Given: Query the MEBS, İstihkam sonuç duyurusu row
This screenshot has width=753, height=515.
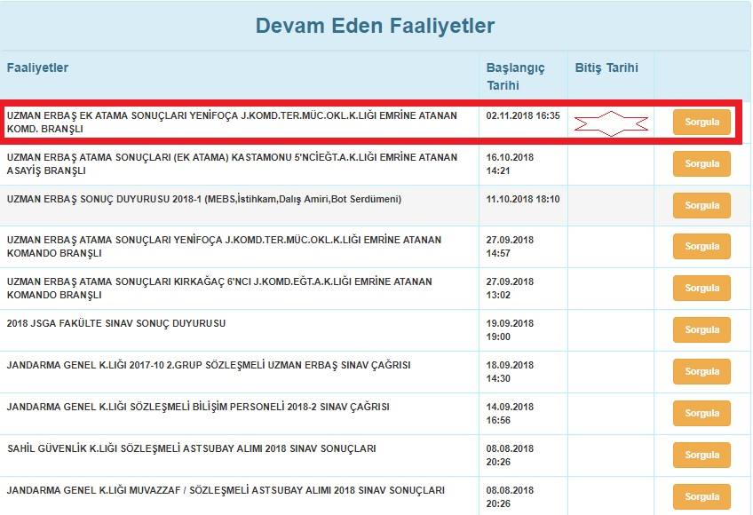Looking at the screenshot, I should point(701,205).
